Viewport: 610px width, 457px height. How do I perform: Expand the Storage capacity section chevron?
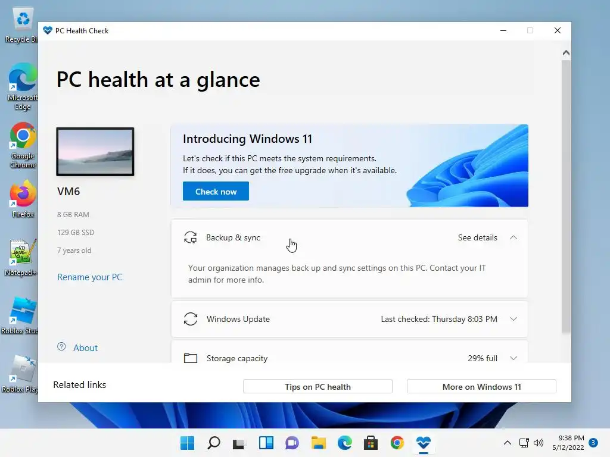513,358
